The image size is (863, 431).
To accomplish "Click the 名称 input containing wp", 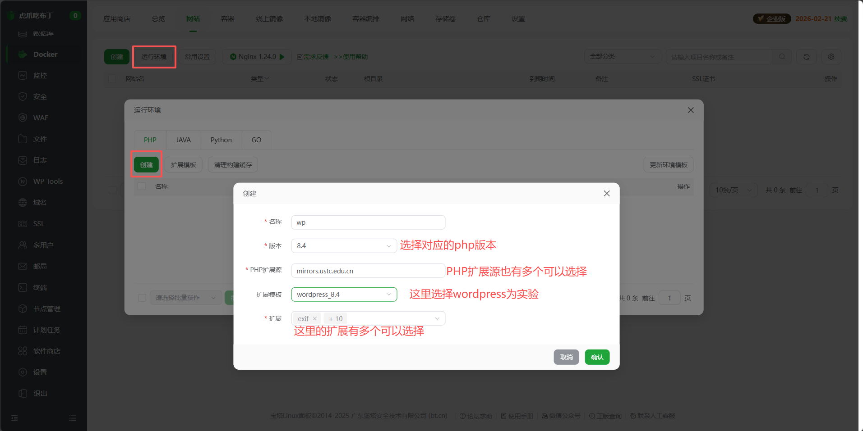I will point(368,222).
